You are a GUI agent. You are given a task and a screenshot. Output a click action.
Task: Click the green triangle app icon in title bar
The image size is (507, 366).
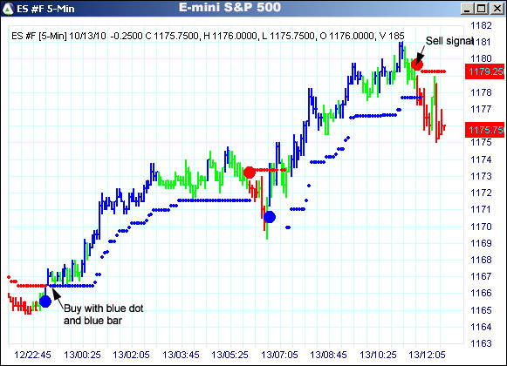click(8, 9)
